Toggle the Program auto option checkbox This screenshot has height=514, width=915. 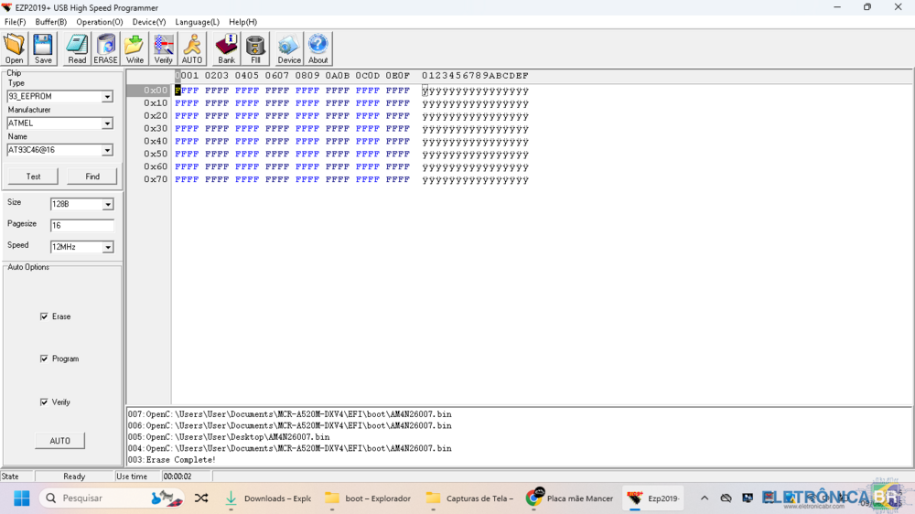pyautogui.click(x=44, y=359)
